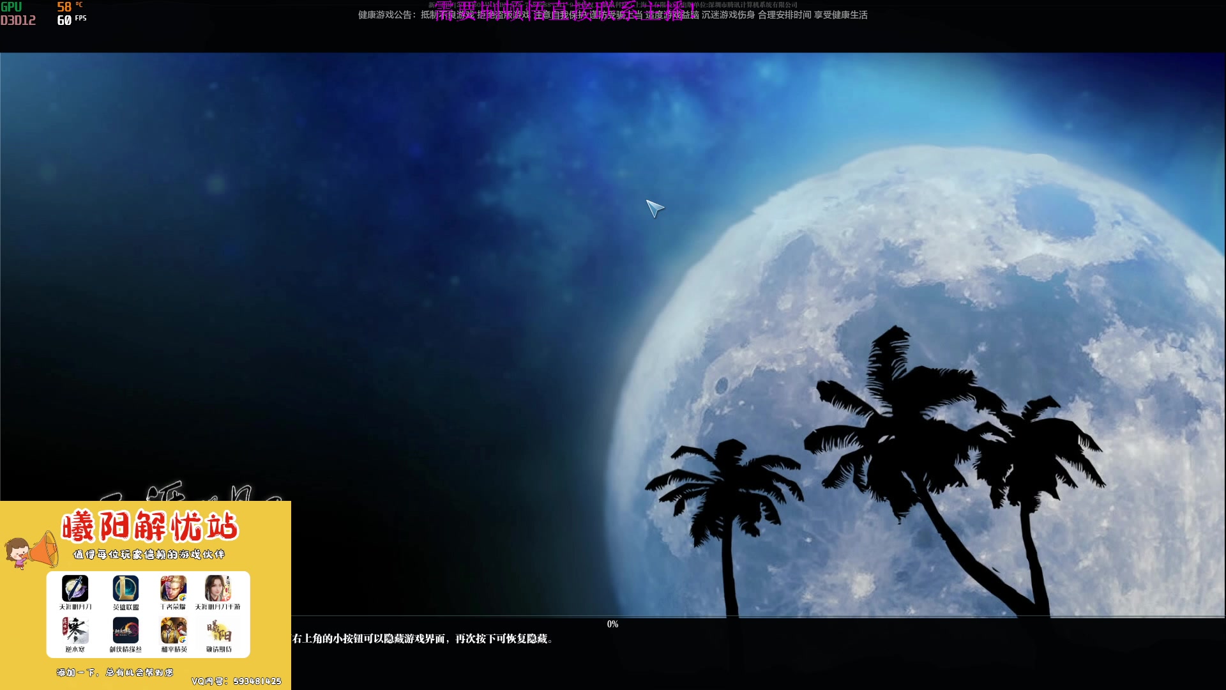Click the faded game title watermark
This screenshot has height=690, width=1226.
tap(185, 492)
